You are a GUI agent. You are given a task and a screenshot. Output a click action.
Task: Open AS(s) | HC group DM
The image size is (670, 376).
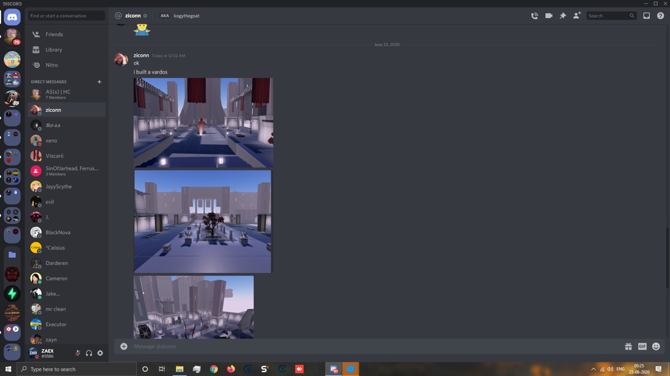(68, 94)
